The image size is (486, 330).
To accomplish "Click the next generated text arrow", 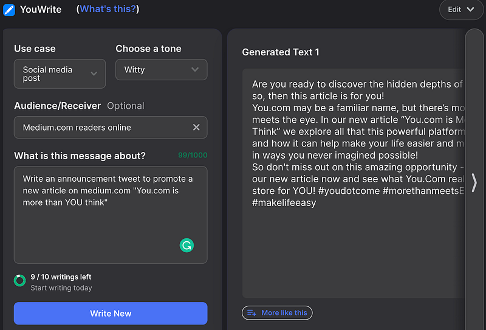I will [x=474, y=182].
